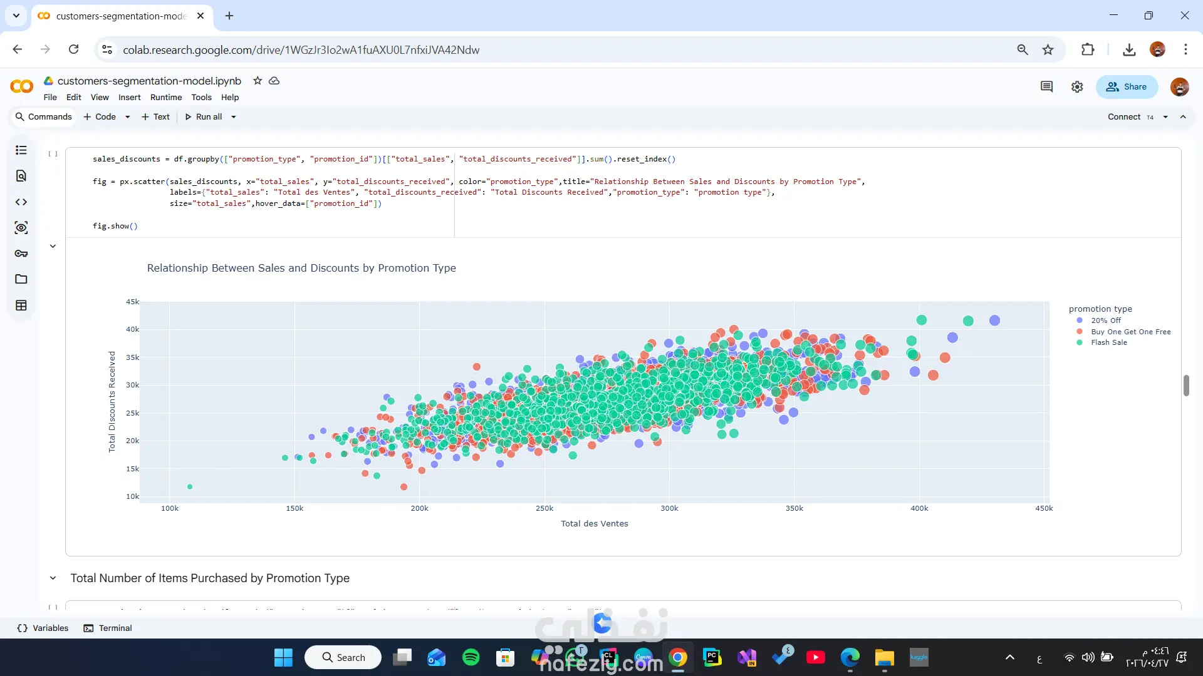Open the Help menu
The image size is (1203, 676).
[230, 98]
